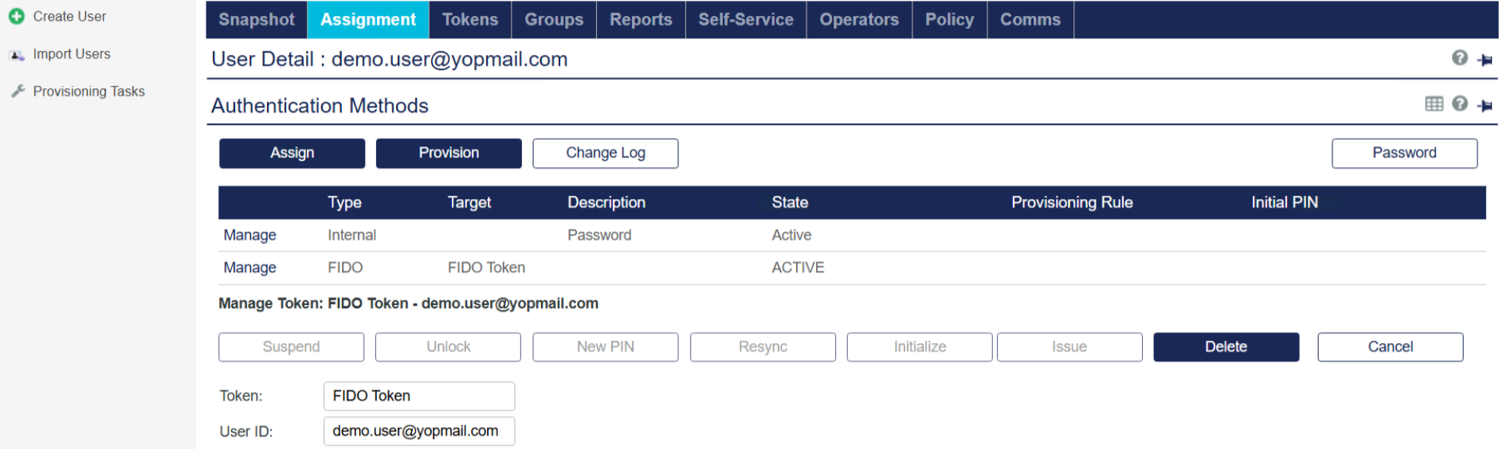This screenshot has width=1507, height=449.
Task: Click the Password button
Action: [x=1403, y=153]
